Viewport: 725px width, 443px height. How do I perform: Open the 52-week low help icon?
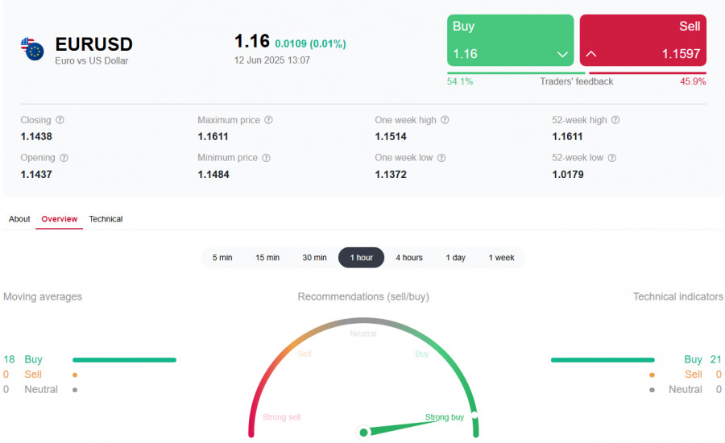[x=611, y=158]
